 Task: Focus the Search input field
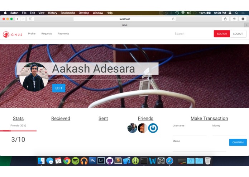coord(194,34)
